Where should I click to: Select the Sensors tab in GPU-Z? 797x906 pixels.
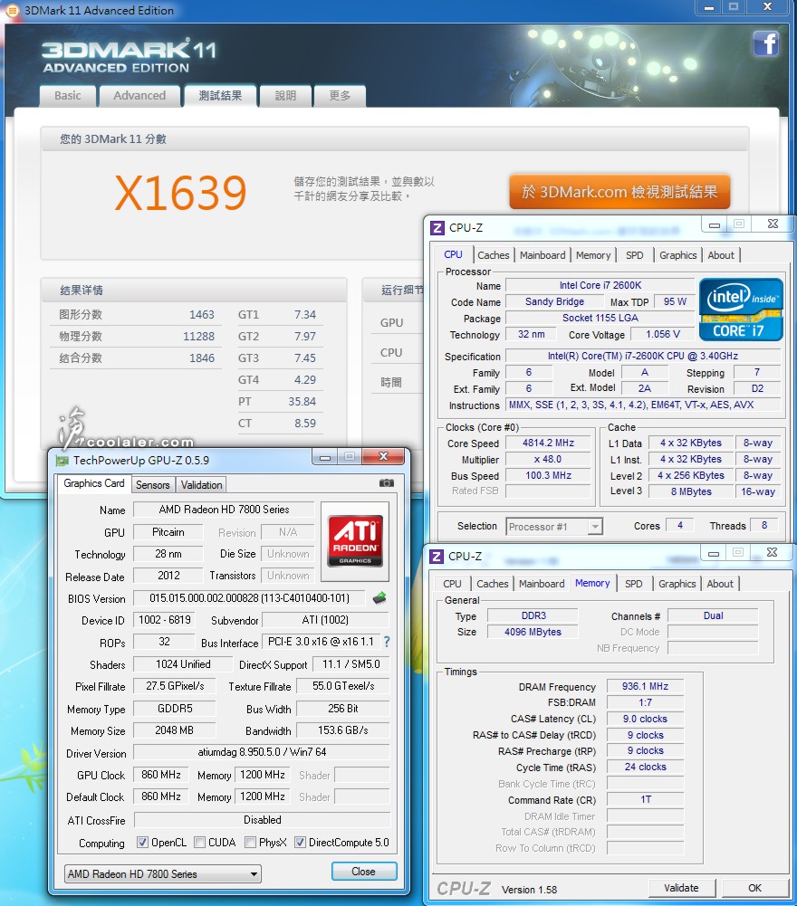(153, 485)
